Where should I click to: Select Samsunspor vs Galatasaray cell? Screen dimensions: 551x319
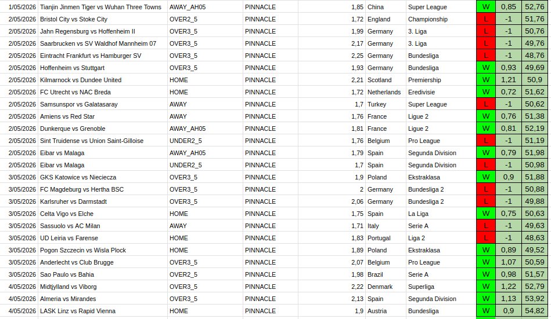point(103,104)
